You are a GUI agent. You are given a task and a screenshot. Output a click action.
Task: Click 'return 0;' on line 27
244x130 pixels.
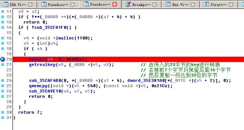(41, 97)
